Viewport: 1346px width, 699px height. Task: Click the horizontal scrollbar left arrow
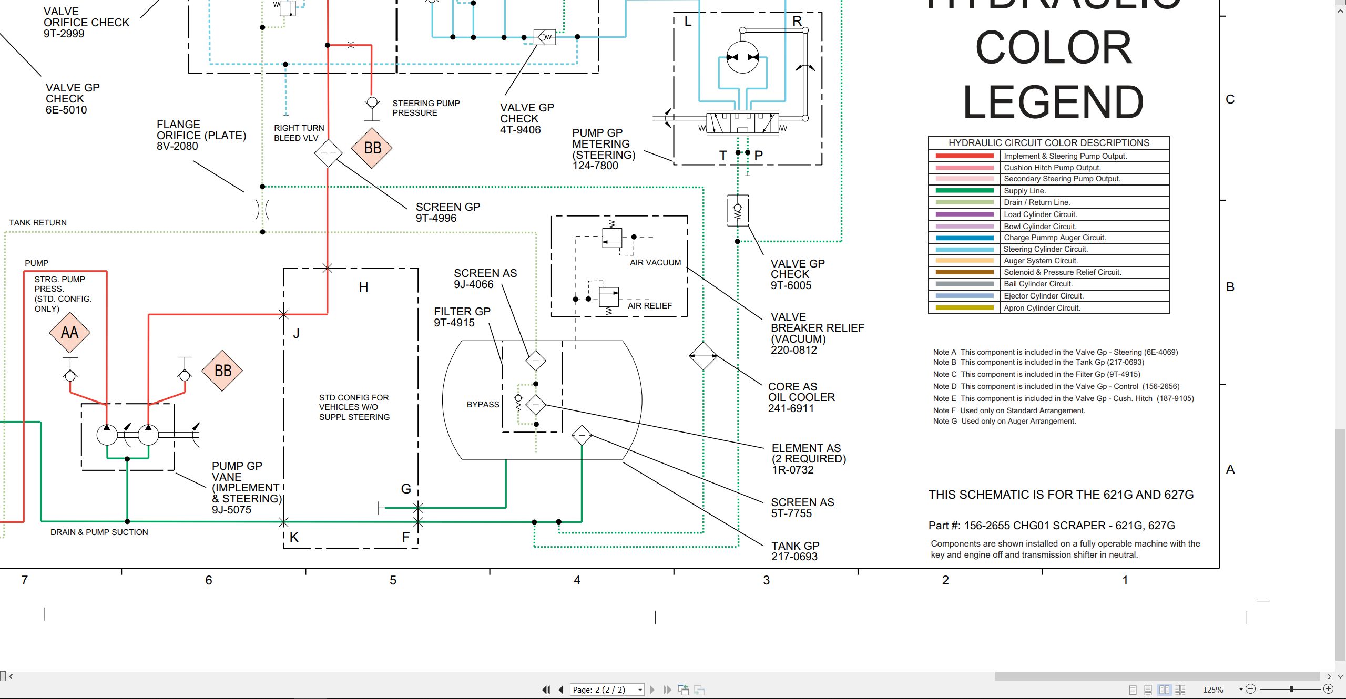[x=11, y=676]
